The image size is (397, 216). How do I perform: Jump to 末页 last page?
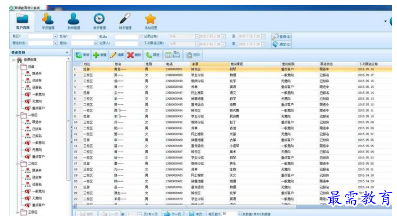196,214
